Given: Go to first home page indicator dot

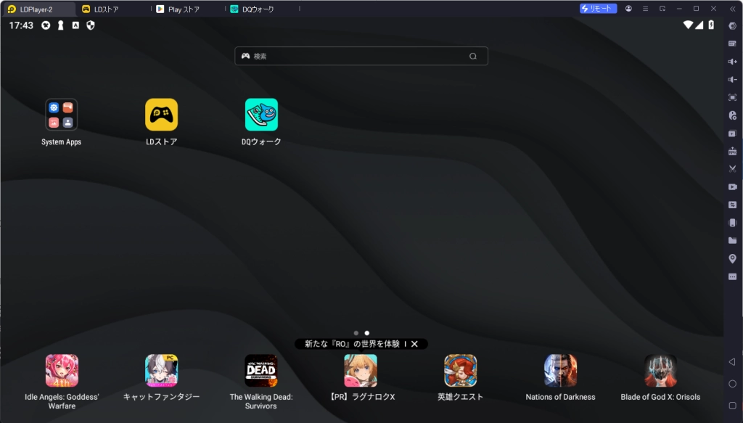Looking at the screenshot, I should 356,333.
